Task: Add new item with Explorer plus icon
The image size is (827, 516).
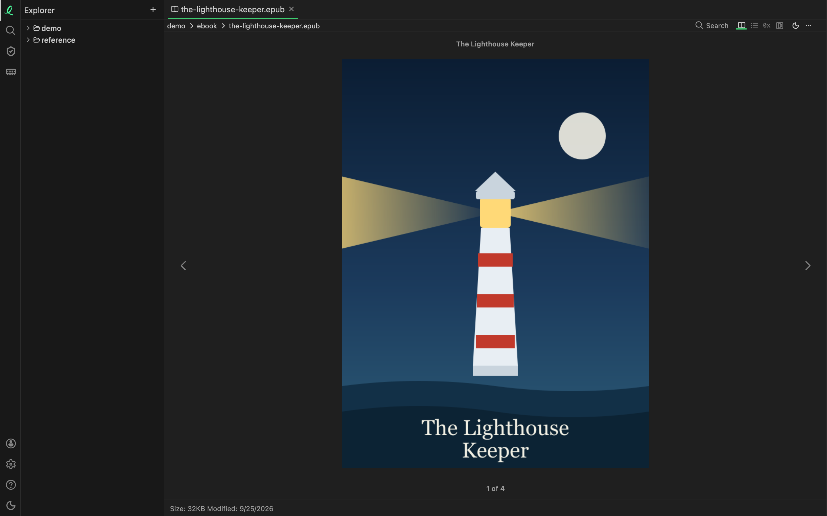Action: pos(153,10)
